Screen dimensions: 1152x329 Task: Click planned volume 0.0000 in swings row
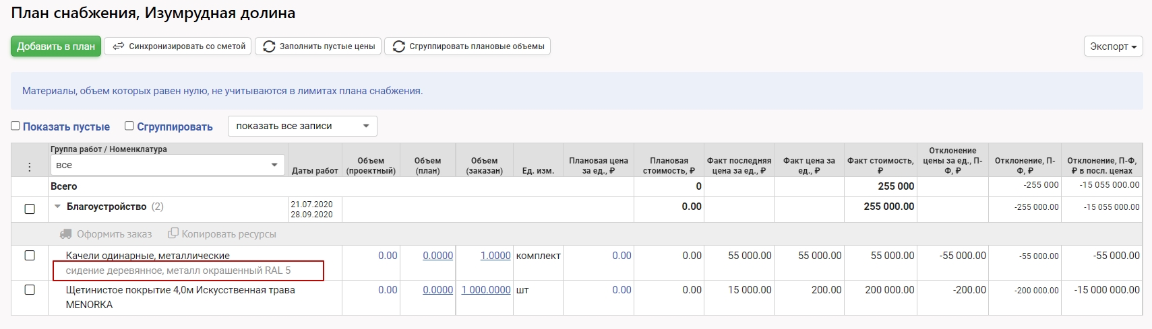click(437, 256)
